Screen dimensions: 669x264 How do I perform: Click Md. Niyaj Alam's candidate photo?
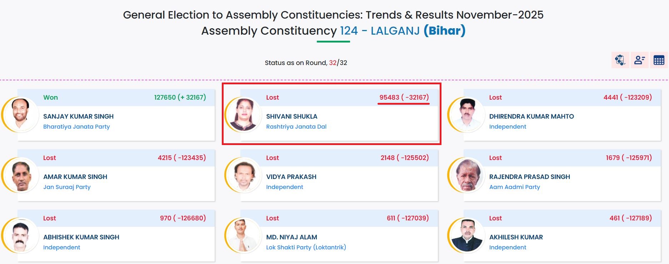(244, 235)
